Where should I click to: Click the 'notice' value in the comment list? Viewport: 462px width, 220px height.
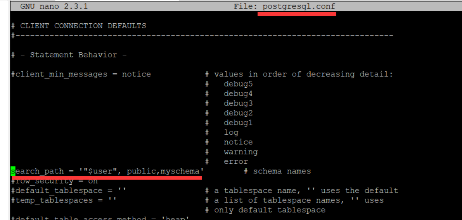[238, 142]
